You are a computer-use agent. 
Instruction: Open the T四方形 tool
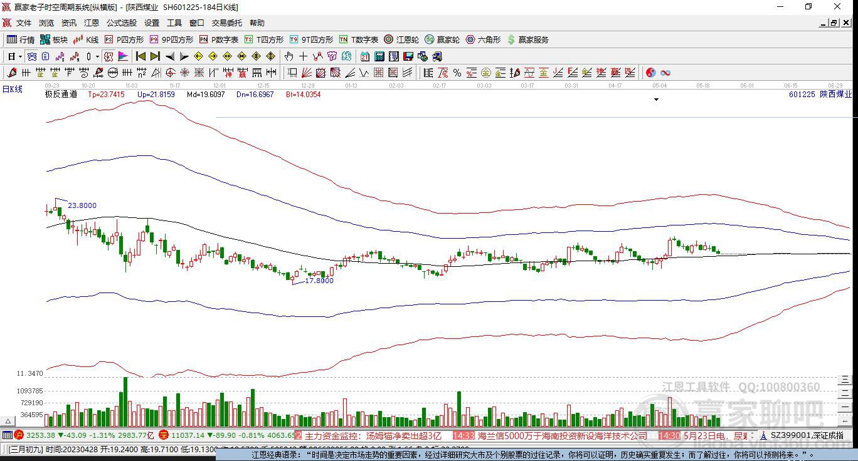tap(264, 39)
